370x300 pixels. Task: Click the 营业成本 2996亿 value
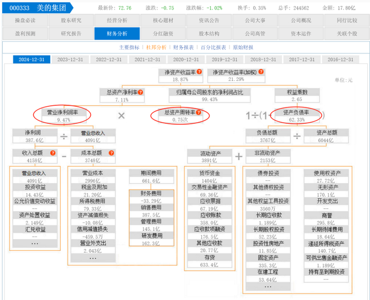click(x=92, y=181)
